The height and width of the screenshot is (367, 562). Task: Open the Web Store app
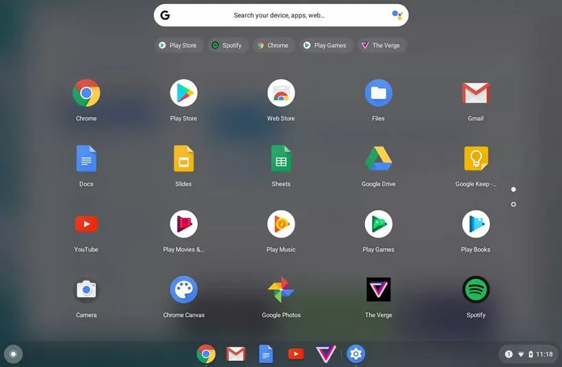tap(281, 94)
